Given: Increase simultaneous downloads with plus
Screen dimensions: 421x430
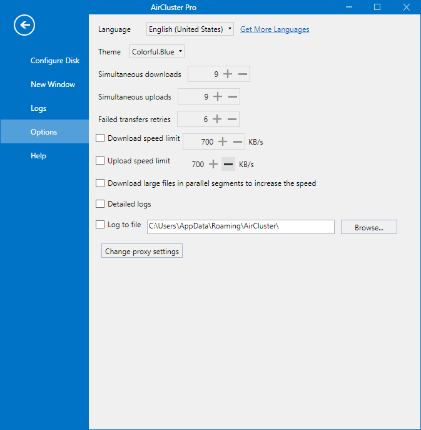Looking at the screenshot, I should 228,74.
